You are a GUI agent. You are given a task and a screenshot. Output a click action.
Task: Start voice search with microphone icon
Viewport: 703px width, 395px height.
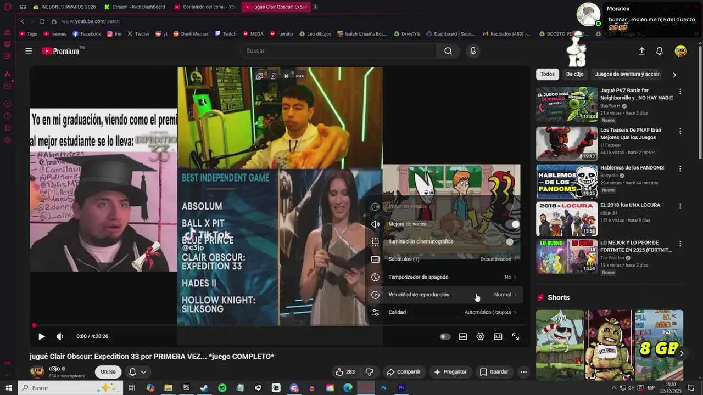tap(473, 51)
